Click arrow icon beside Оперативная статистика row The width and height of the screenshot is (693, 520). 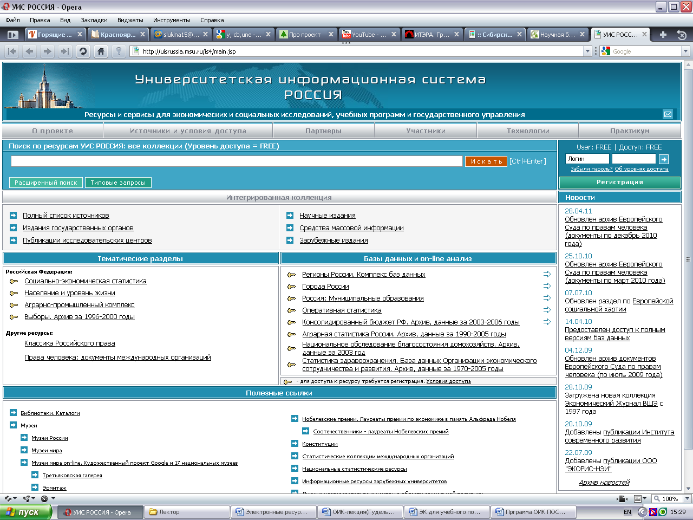coord(547,310)
